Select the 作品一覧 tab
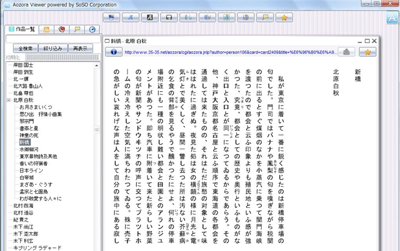 pyautogui.click(x=22, y=29)
